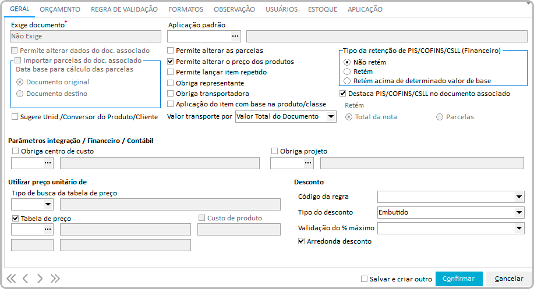This screenshot has width=534, height=289.
Task: Open REGRA DE VALIDAÇÃO tab
Action: [124, 9]
